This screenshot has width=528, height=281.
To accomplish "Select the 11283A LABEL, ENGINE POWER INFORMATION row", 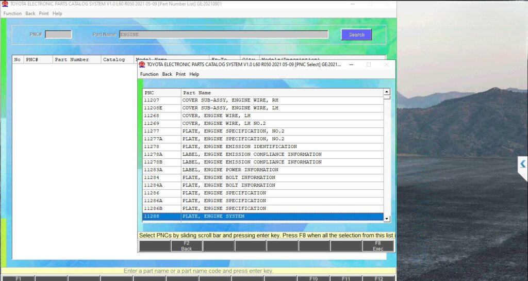I will point(263,170).
